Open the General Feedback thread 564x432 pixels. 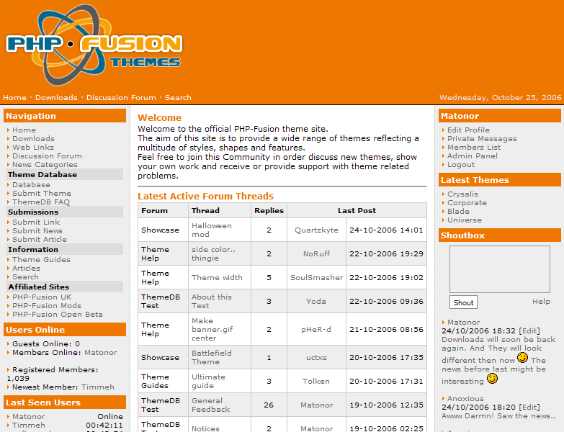(x=210, y=405)
